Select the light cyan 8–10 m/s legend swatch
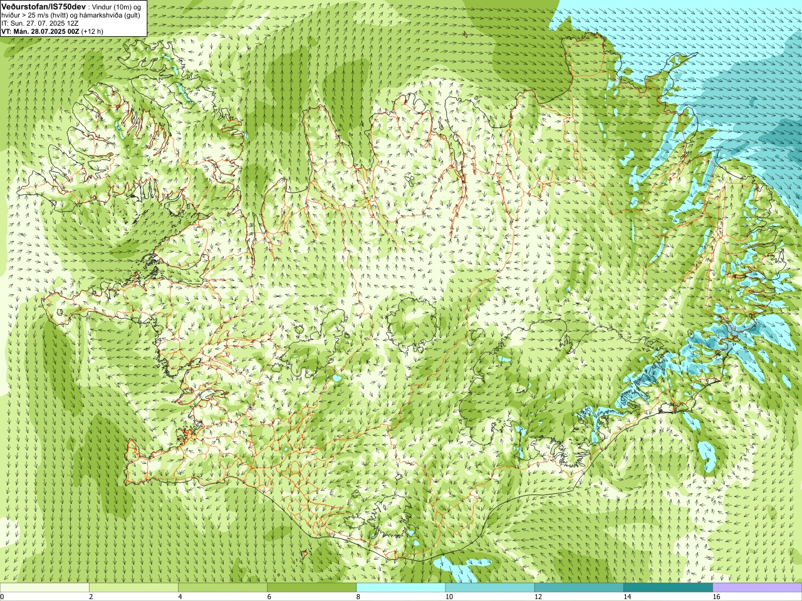Screen dimensions: 802x601 401,588
